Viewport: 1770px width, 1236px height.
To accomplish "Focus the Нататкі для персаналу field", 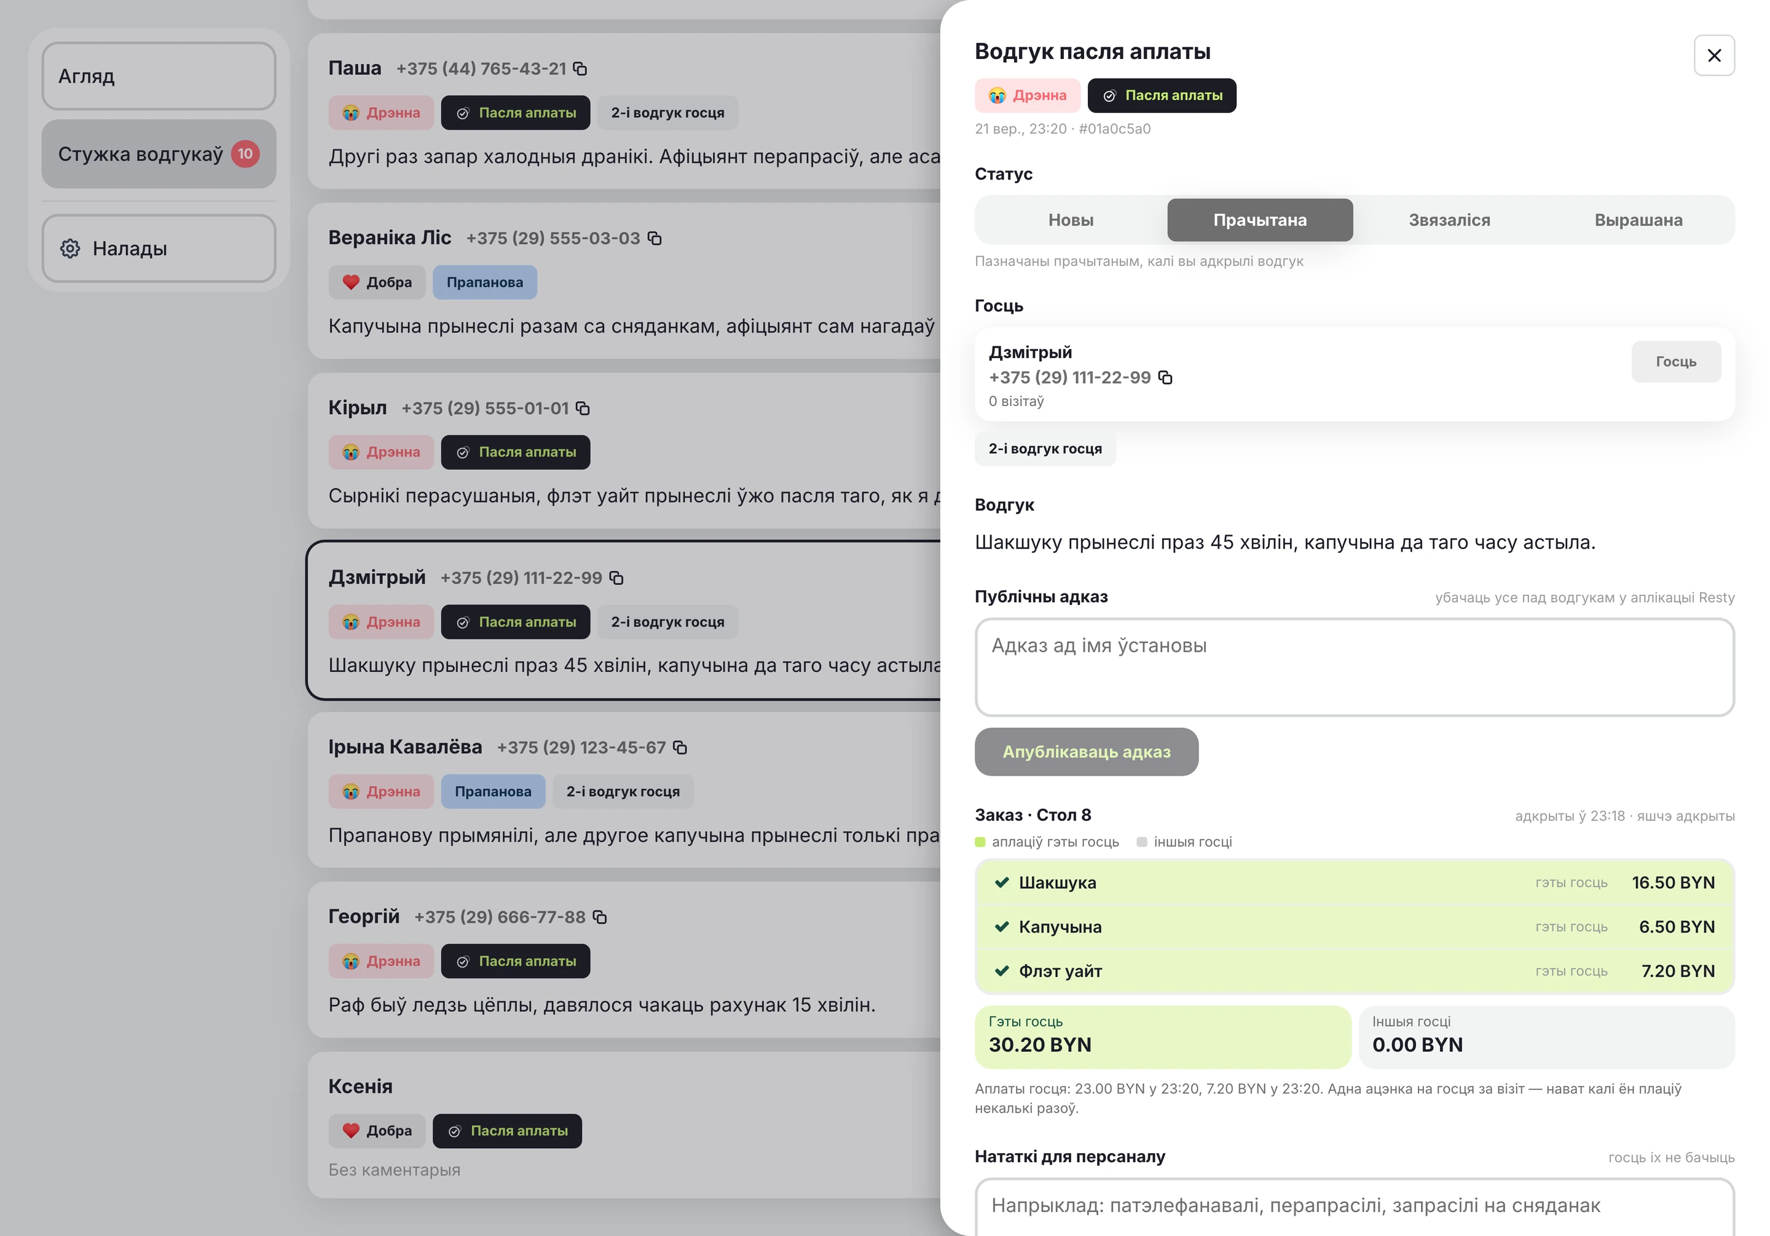I will pyautogui.click(x=1355, y=1207).
